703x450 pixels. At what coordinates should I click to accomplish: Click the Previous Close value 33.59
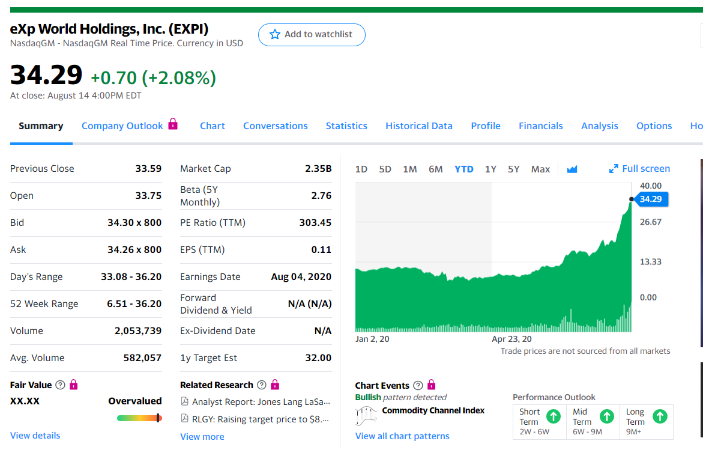(x=148, y=169)
